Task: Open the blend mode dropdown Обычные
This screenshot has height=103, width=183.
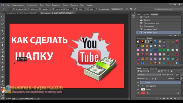Action: coord(149,75)
